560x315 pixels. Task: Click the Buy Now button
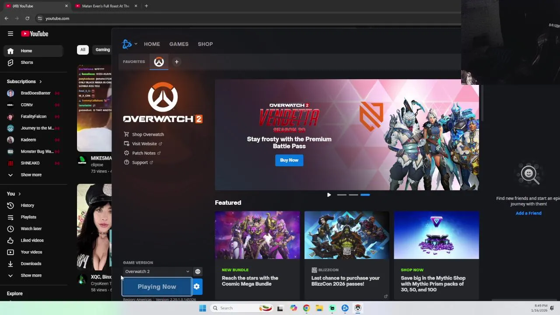[289, 160]
